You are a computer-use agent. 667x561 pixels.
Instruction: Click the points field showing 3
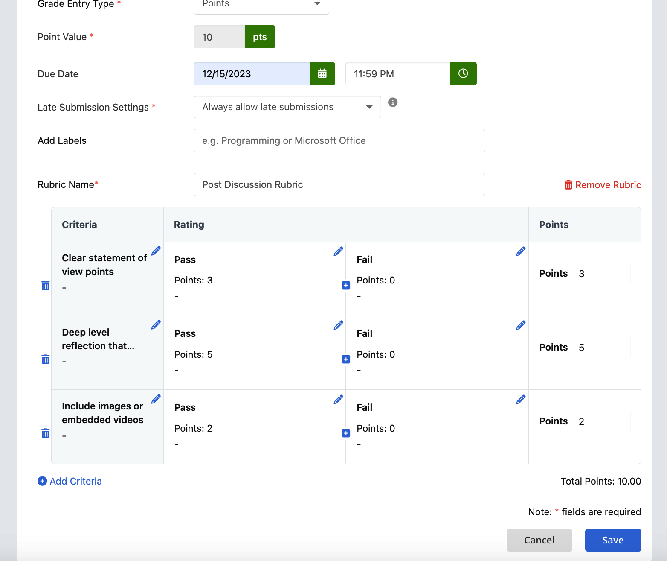tap(600, 274)
